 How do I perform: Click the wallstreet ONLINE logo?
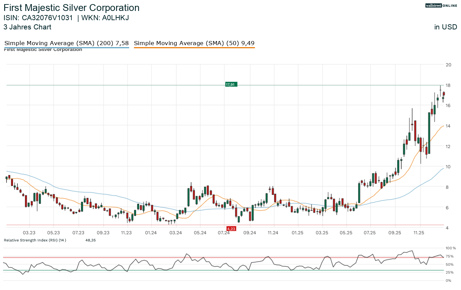point(441,5)
